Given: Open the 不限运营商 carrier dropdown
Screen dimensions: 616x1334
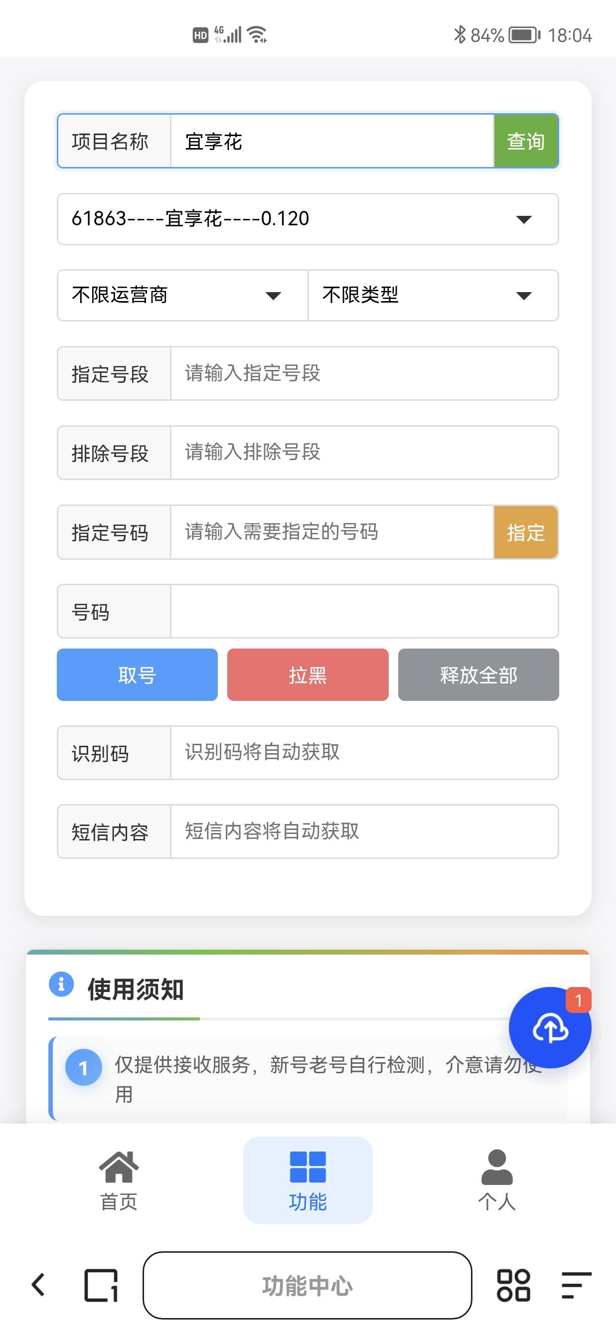Looking at the screenshot, I should point(182,295).
